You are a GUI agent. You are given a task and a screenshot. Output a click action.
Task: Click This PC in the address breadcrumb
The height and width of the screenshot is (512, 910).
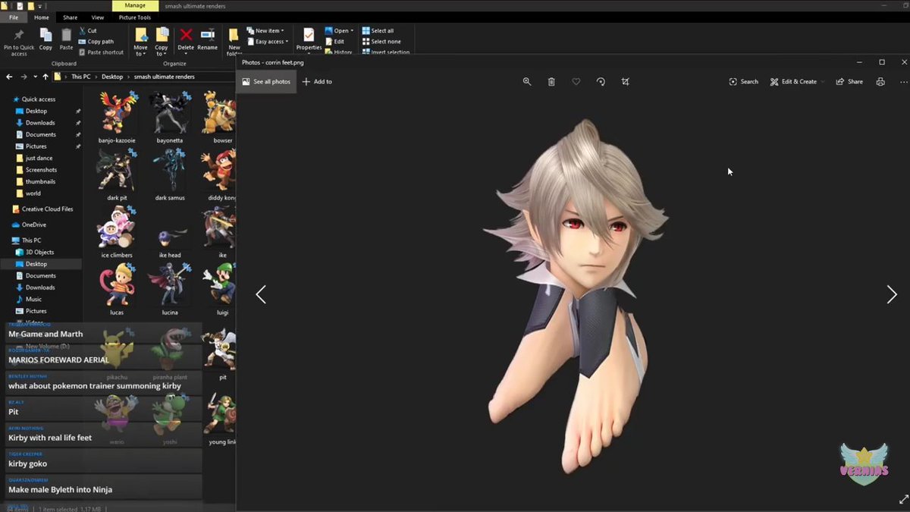tap(81, 77)
